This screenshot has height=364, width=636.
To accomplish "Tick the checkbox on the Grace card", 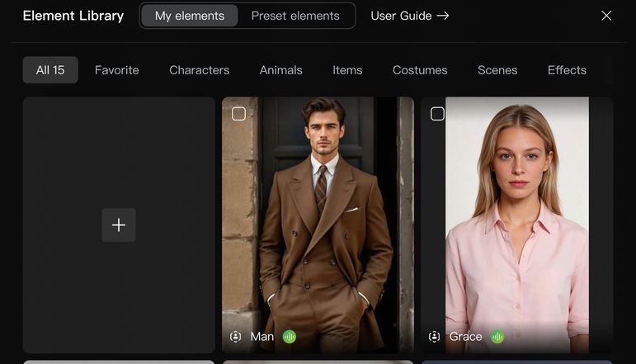I will pyautogui.click(x=438, y=114).
